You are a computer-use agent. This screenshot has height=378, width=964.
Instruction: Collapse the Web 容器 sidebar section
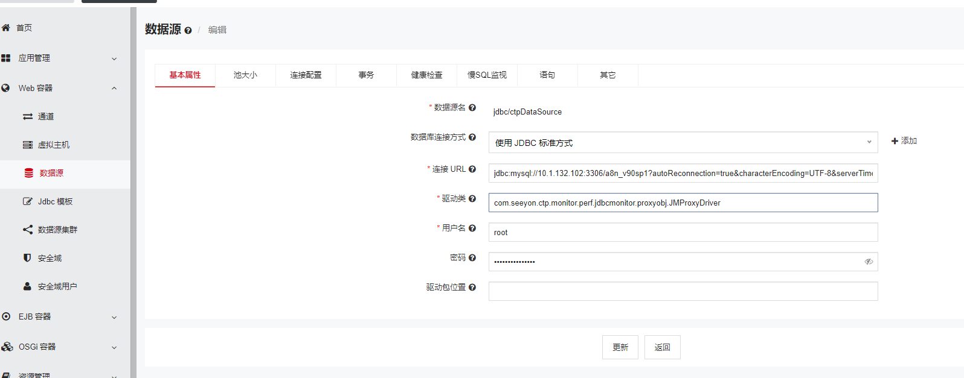[x=114, y=88]
